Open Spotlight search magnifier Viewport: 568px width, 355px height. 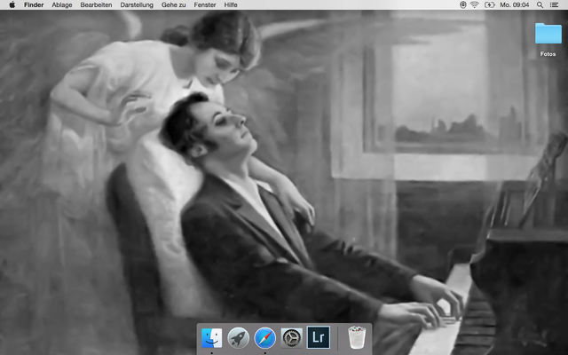click(x=540, y=4)
